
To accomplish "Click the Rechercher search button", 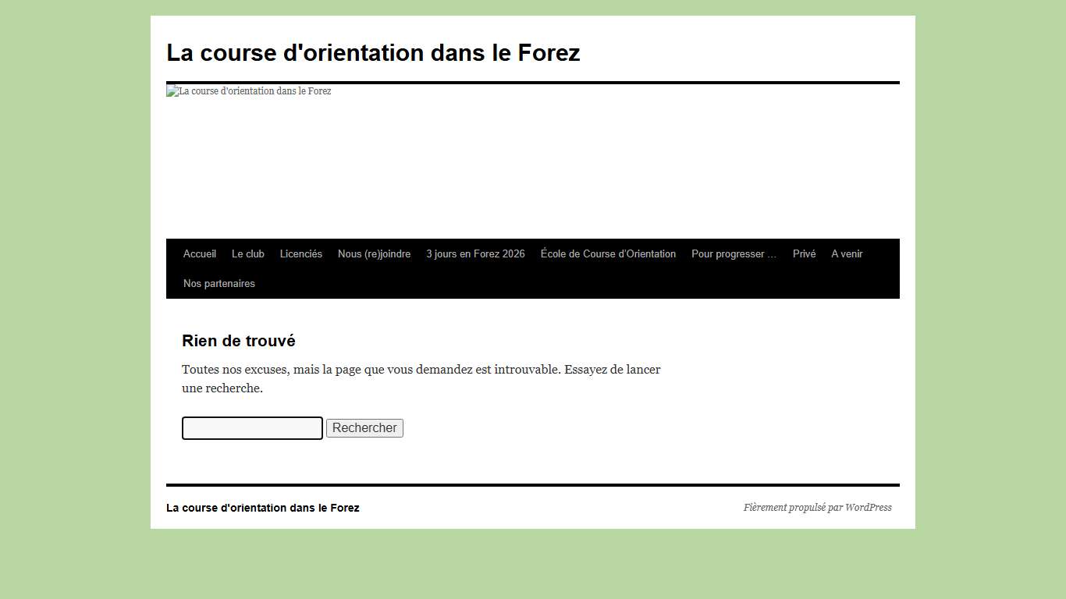I will pos(364,427).
